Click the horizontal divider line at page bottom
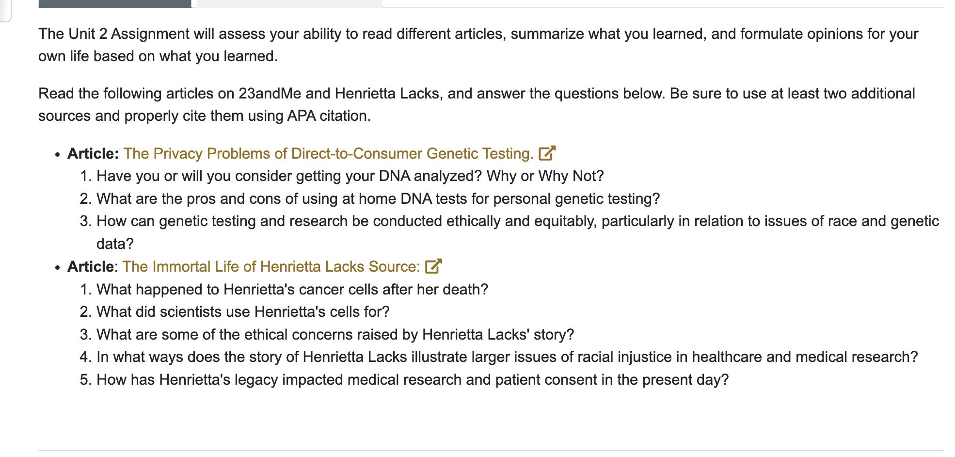 click(x=491, y=450)
